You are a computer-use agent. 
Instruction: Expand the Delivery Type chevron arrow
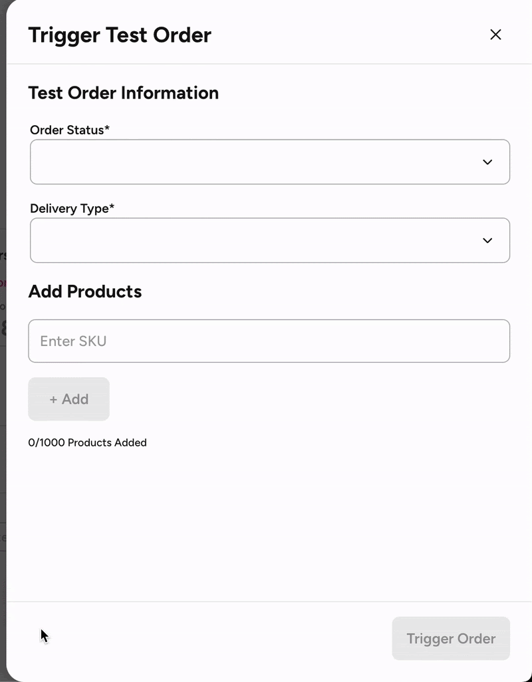coord(487,241)
